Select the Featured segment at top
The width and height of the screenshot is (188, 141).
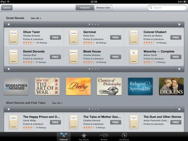(85, 8)
